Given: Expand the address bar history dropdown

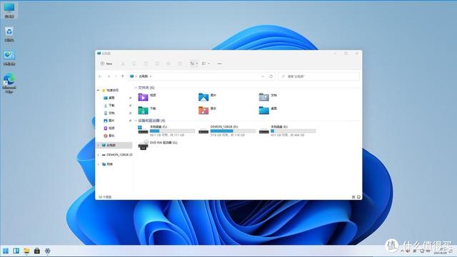Looking at the screenshot, I should click(x=263, y=76).
